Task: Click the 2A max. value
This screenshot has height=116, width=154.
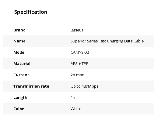Action: pos(78,75)
